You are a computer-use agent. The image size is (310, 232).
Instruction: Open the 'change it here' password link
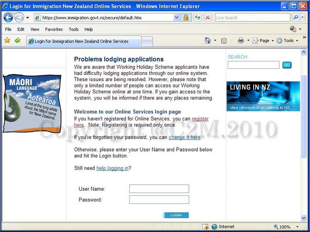point(184,137)
